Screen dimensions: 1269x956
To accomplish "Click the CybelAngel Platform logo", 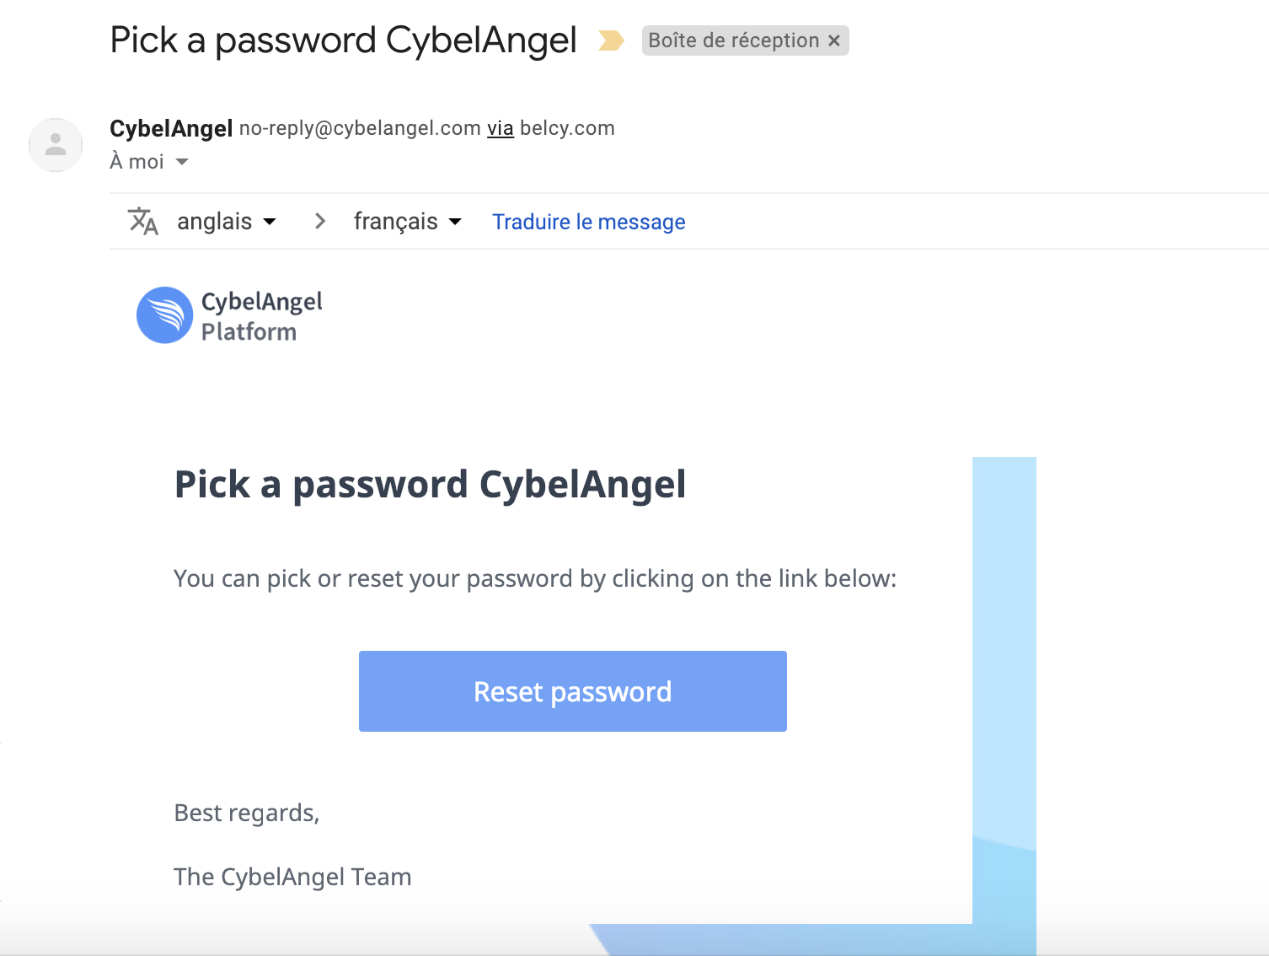I will [230, 316].
